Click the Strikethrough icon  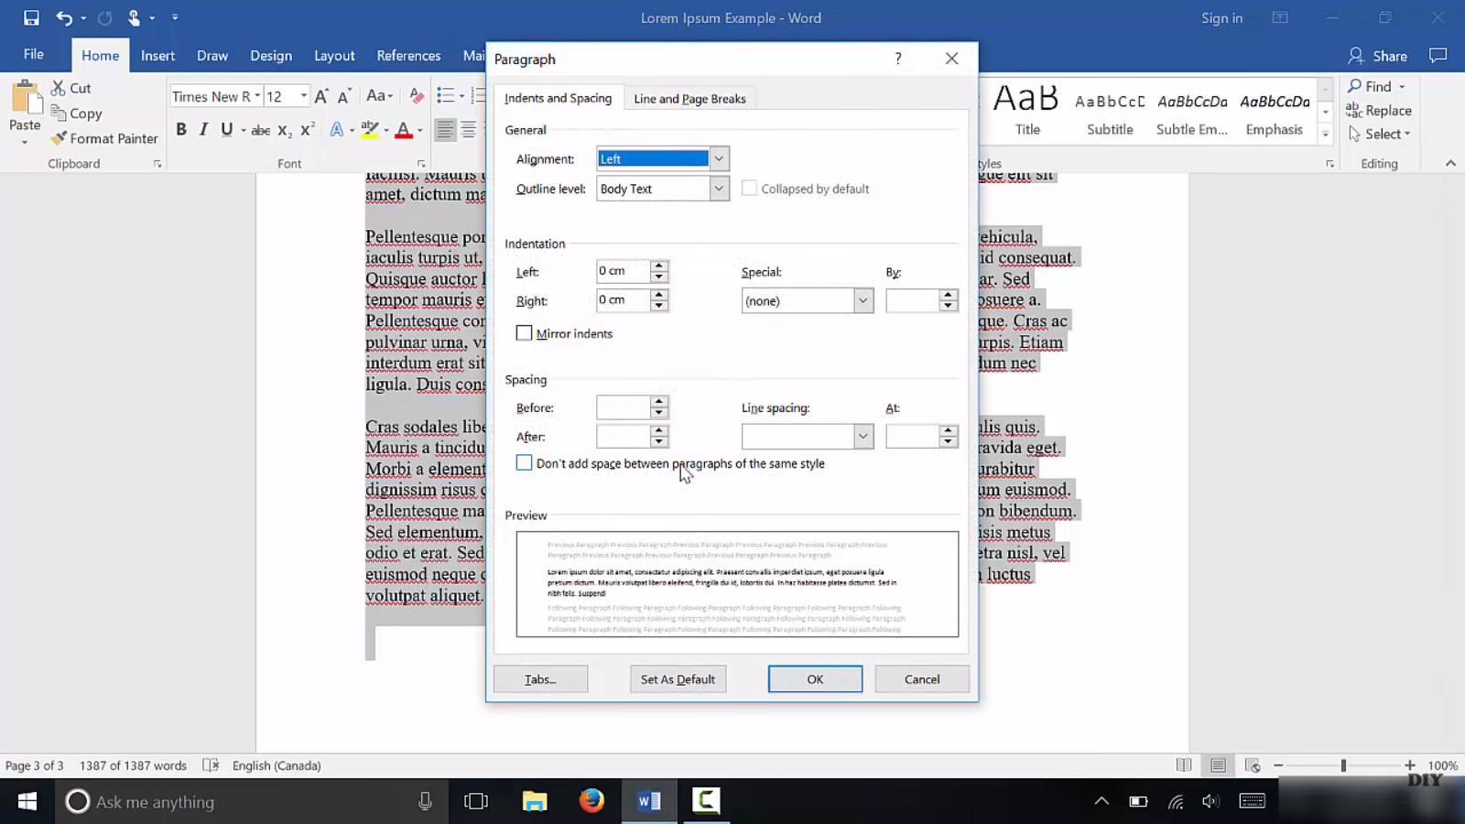(x=260, y=130)
